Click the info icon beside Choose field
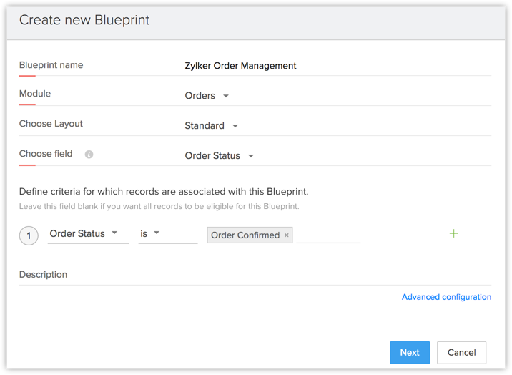This screenshot has width=512, height=375. click(89, 154)
